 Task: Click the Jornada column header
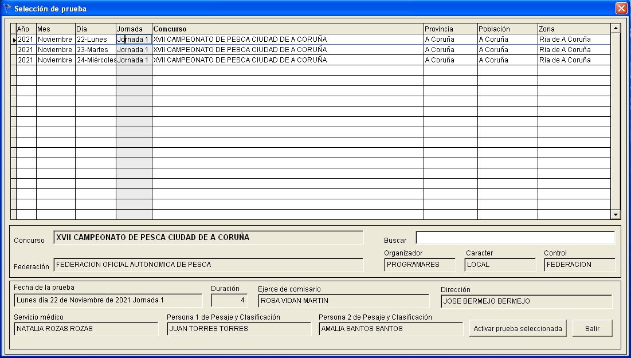pyautogui.click(x=134, y=29)
